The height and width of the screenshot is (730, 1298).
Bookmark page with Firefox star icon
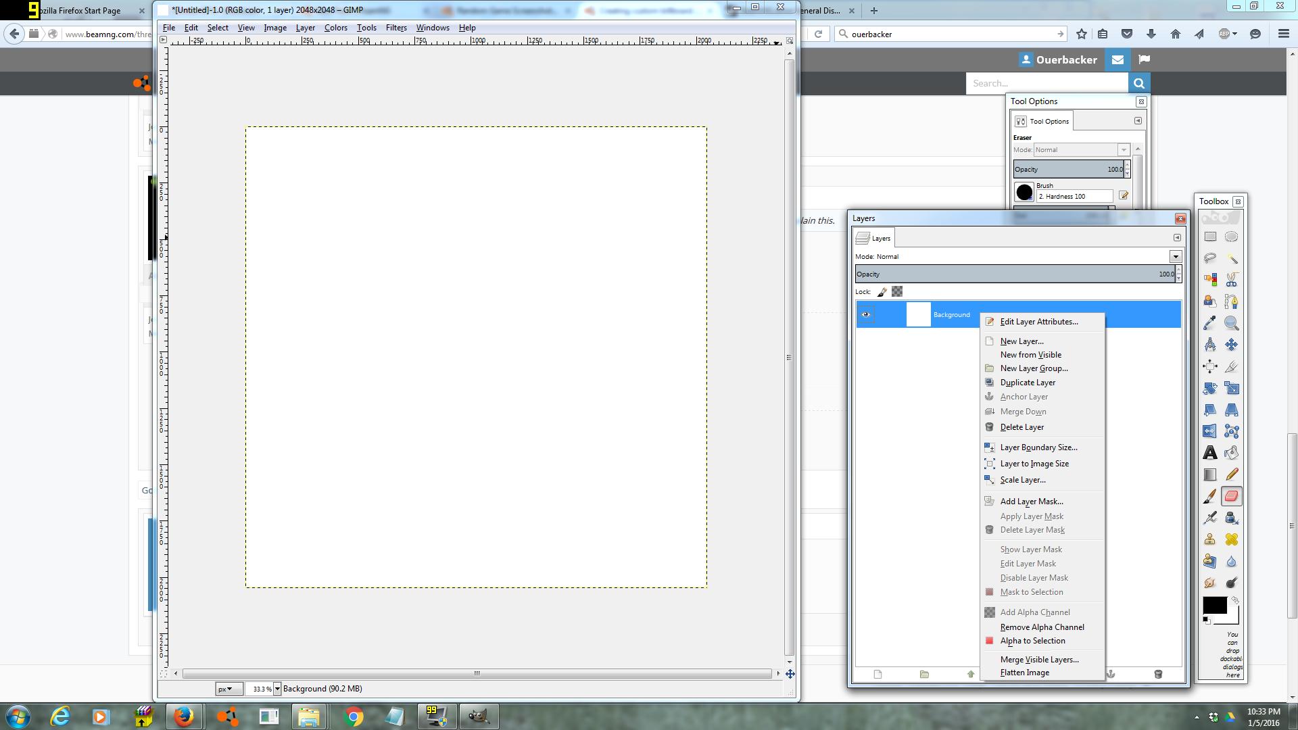tap(1082, 34)
